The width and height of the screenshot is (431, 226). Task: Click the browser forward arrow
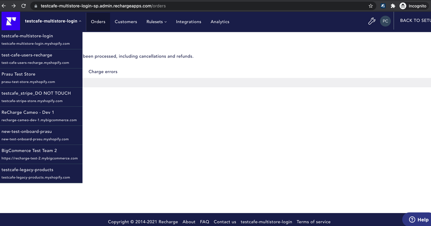tap(13, 6)
